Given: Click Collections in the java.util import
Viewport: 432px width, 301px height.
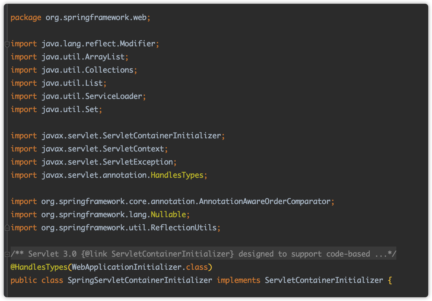Looking at the screenshot, I should [x=109, y=70].
